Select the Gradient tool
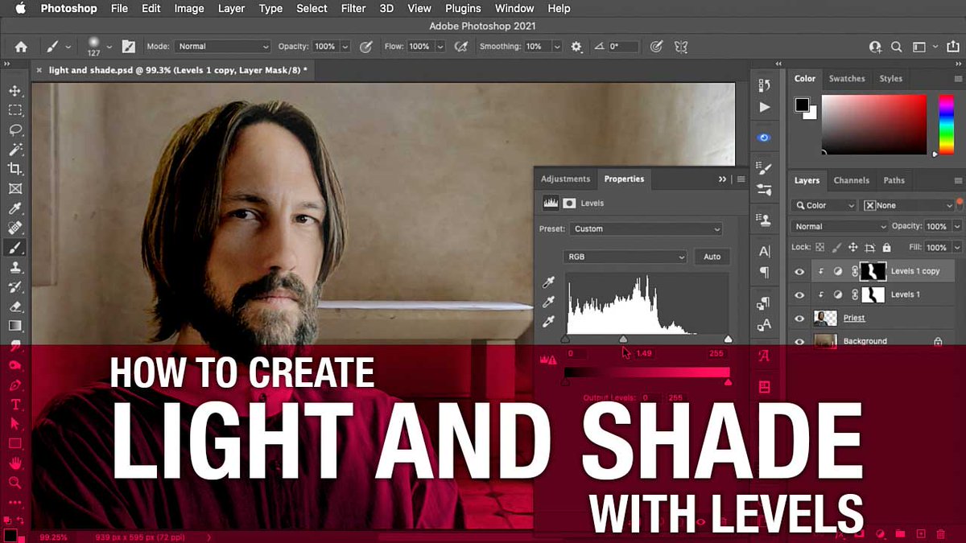This screenshot has height=543, width=966. coord(14,326)
